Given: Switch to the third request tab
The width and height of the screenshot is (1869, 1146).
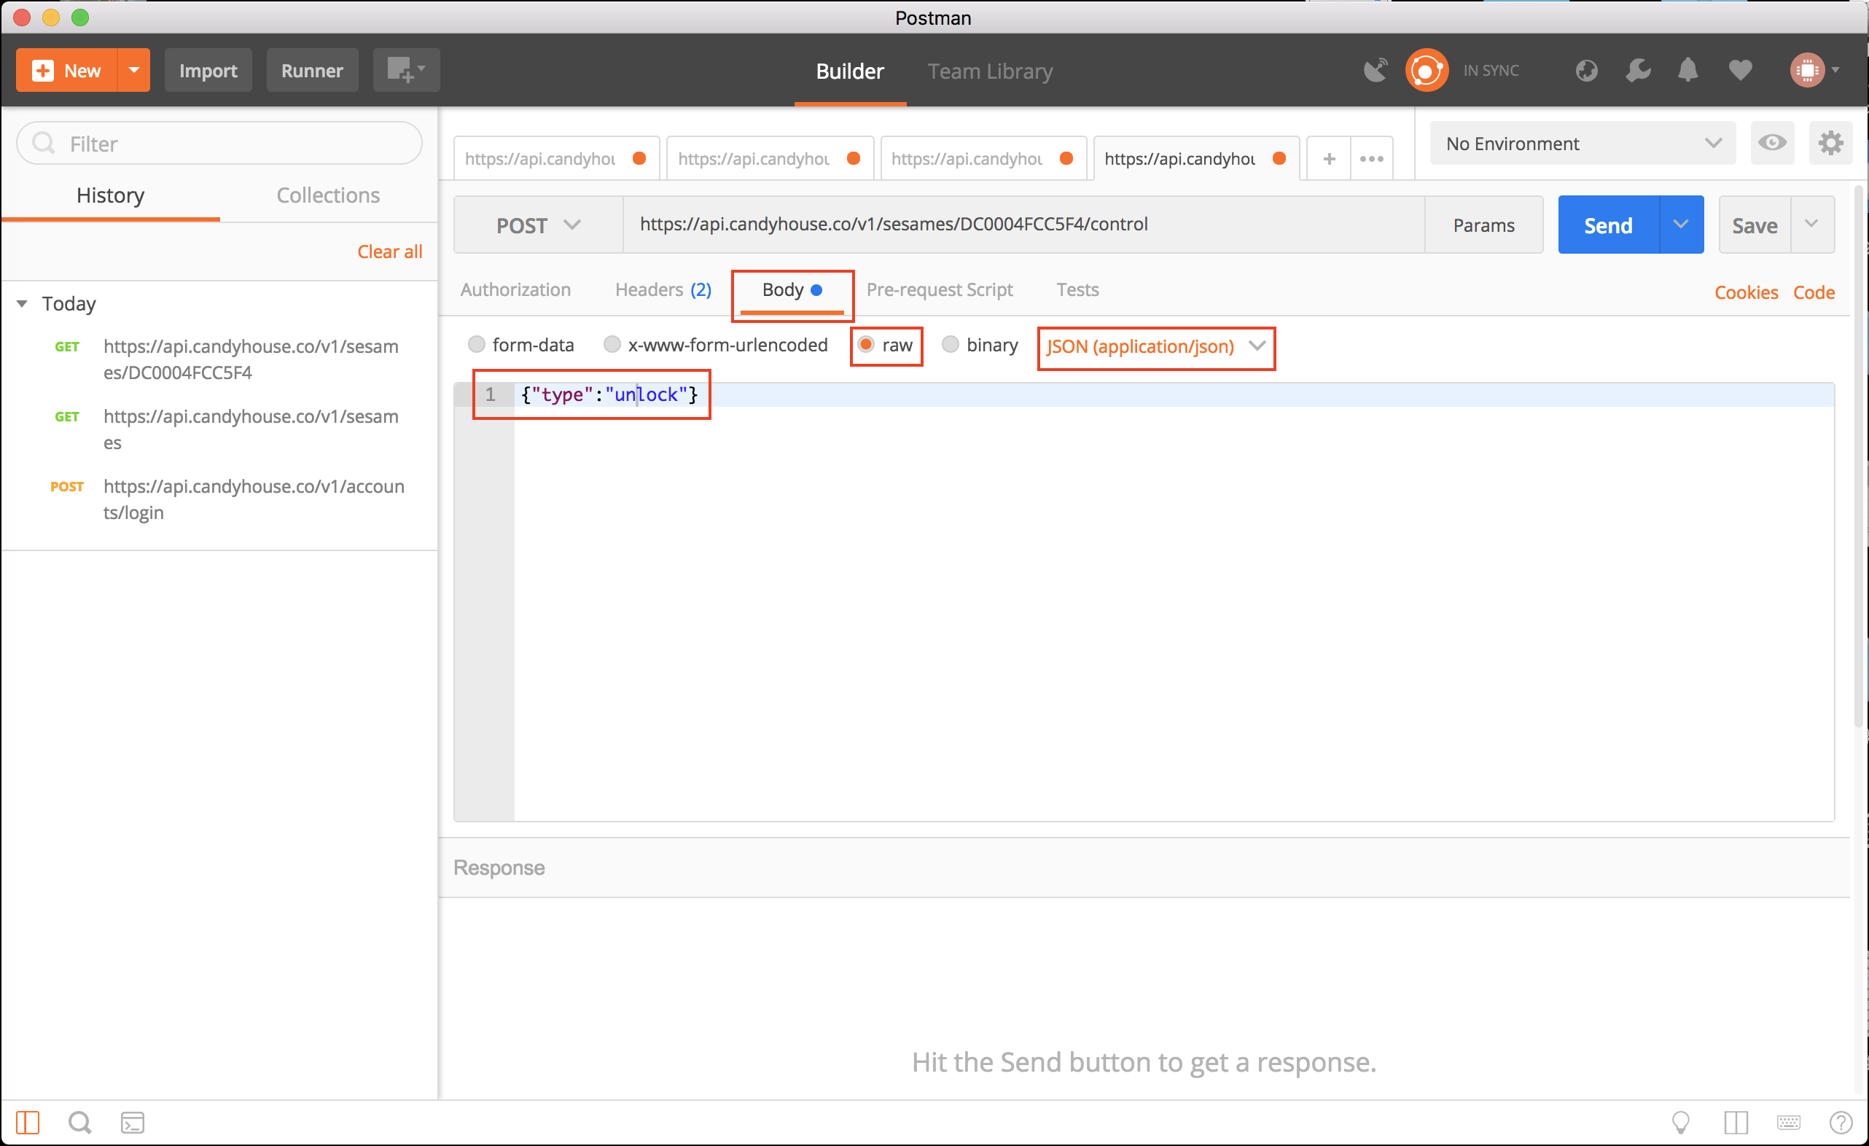Looking at the screenshot, I should tap(983, 158).
